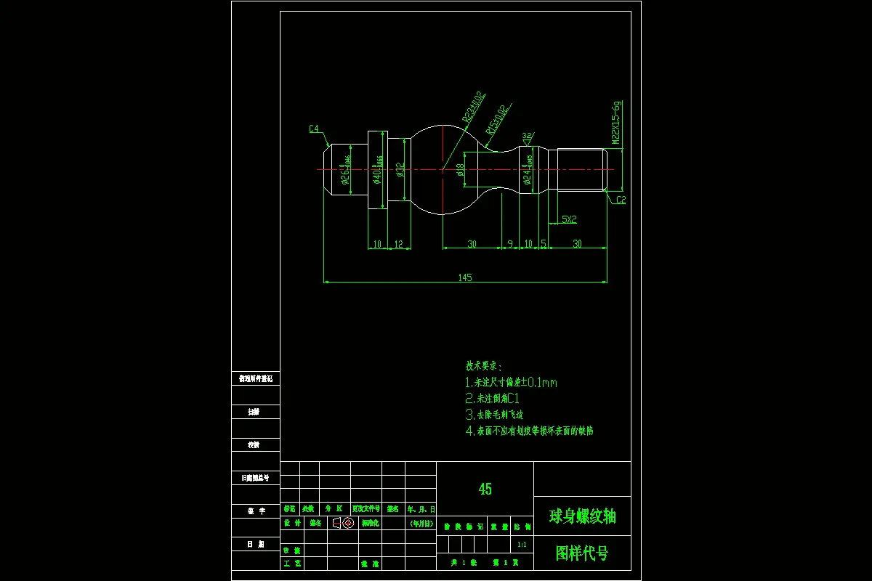Click the 处数 header cell
Viewport: 872px width, 581px height.
pyautogui.click(x=309, y=509)
